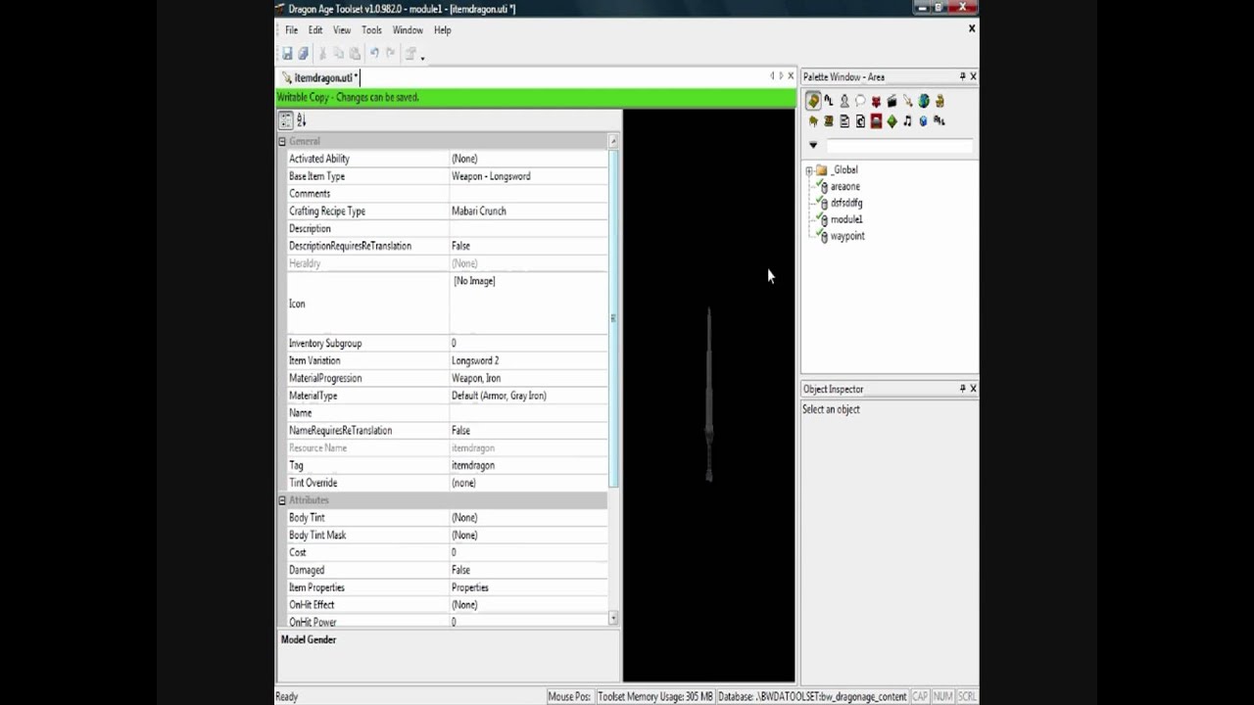Viewport: 1254px width, 705px height.
Task: Pin the Object Inspector panel
Action: click(x=962, y=389)
